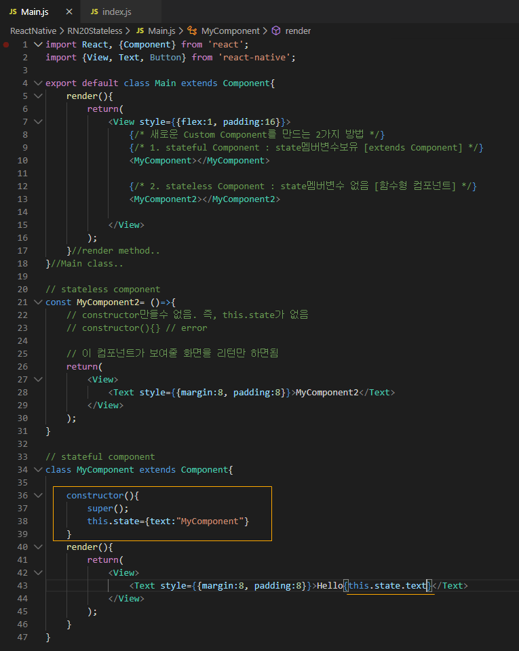Click the '// stateless component' comment
Image resolution: width=519 pixels, height=651 pixels.
click(x=102, y=290)
